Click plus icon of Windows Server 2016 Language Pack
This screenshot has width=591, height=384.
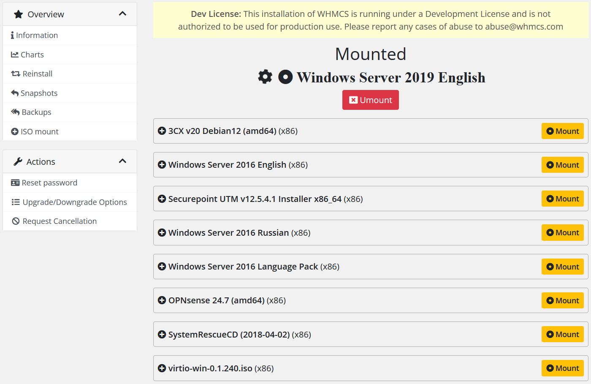pyautogui.click(x=162, y=266)
